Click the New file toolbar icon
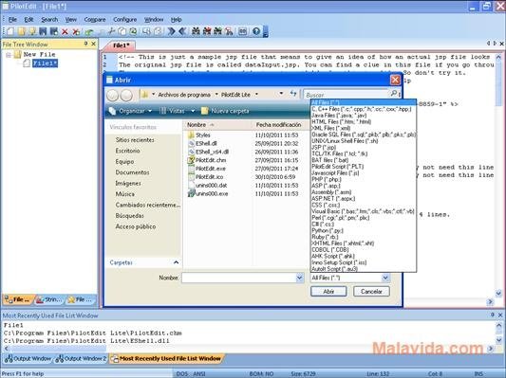The width and height of the screenshot is (506, 378). tap(10, 31)
